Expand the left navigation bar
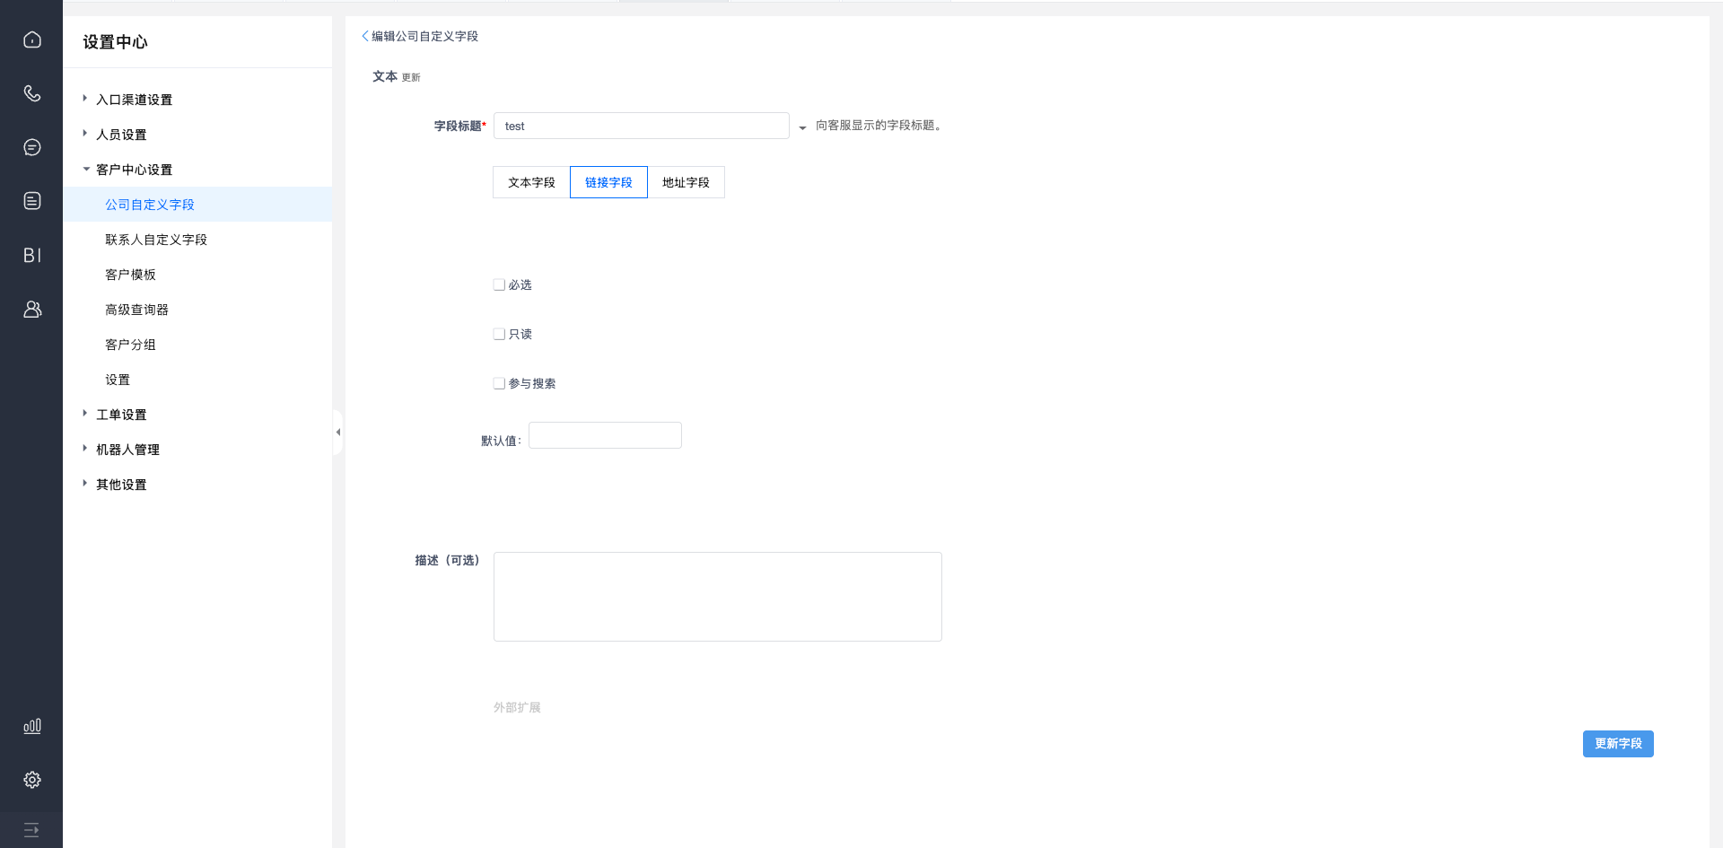 (x=31, y=830)
